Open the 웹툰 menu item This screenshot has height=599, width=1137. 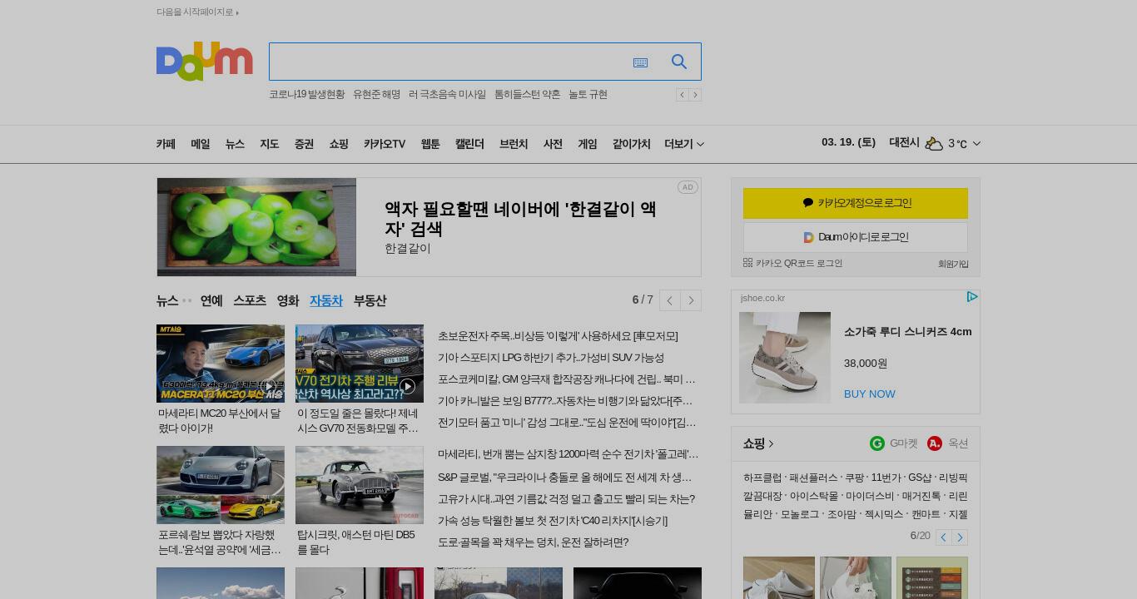[x=430, y=144]
